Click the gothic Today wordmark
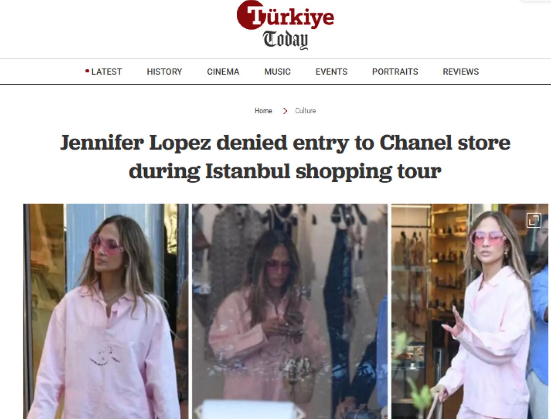Image resolution: width=551 pixels, height=419 pixels. click(x=286, y=40)
